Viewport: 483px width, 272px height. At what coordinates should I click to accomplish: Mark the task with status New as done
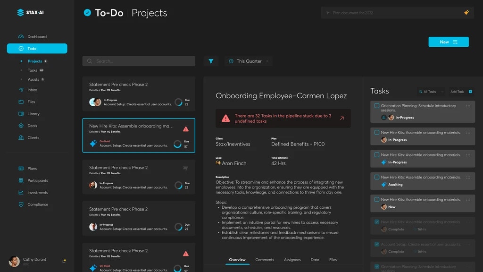(x=376, y=199)
